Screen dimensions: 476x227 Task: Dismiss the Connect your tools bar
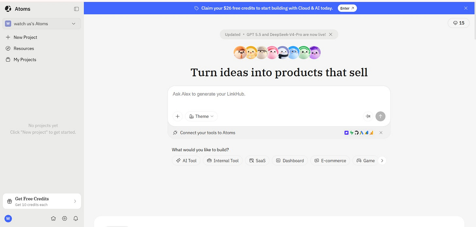click(x=381, y=133)
